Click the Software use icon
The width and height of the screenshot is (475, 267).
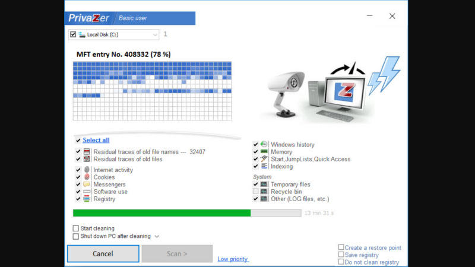(87, 192)
